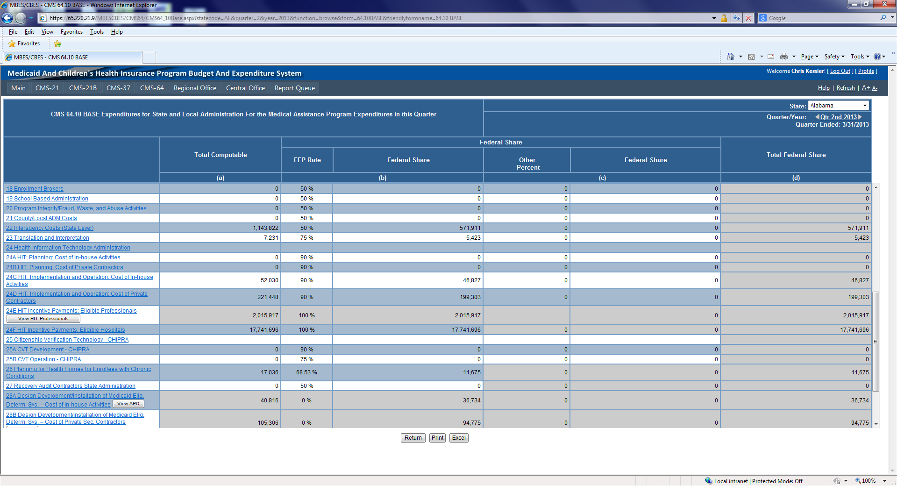The width and height of the screenshot is (897, 486).
Task: Click the Read Mail envelope icon
Action: (x=771, y=57)
